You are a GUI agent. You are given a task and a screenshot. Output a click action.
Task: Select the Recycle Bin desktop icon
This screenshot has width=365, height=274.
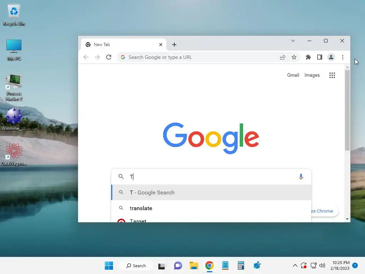tap(14, 15)
